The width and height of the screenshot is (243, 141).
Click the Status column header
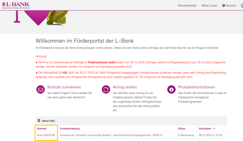(x=181, y=129)
